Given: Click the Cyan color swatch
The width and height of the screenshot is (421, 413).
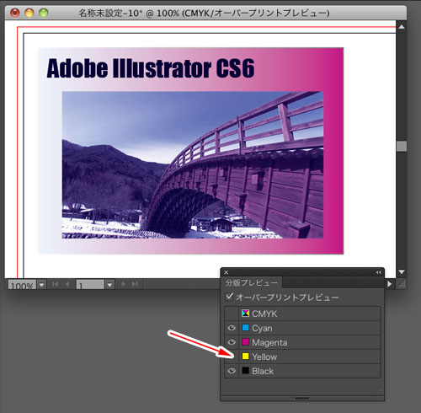Looking at the screenshot, I should tap(245, 328).
